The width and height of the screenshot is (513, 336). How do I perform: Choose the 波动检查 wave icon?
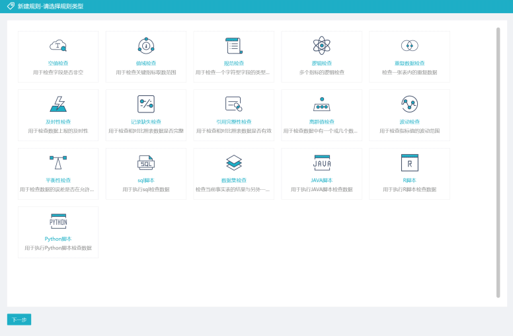409,104
